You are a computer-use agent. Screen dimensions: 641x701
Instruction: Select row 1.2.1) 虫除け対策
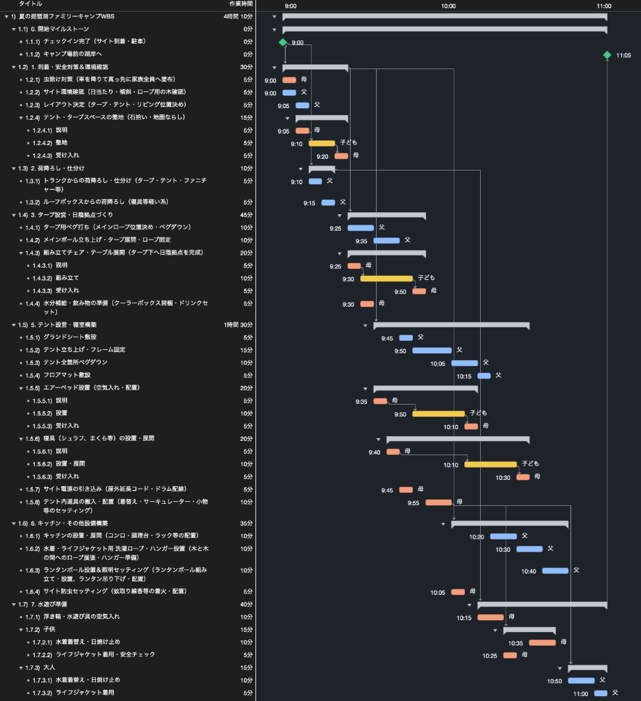click(x=128, y=79)
